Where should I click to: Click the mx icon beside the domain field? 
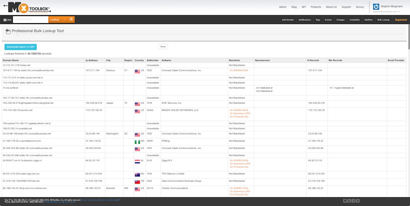7,20
